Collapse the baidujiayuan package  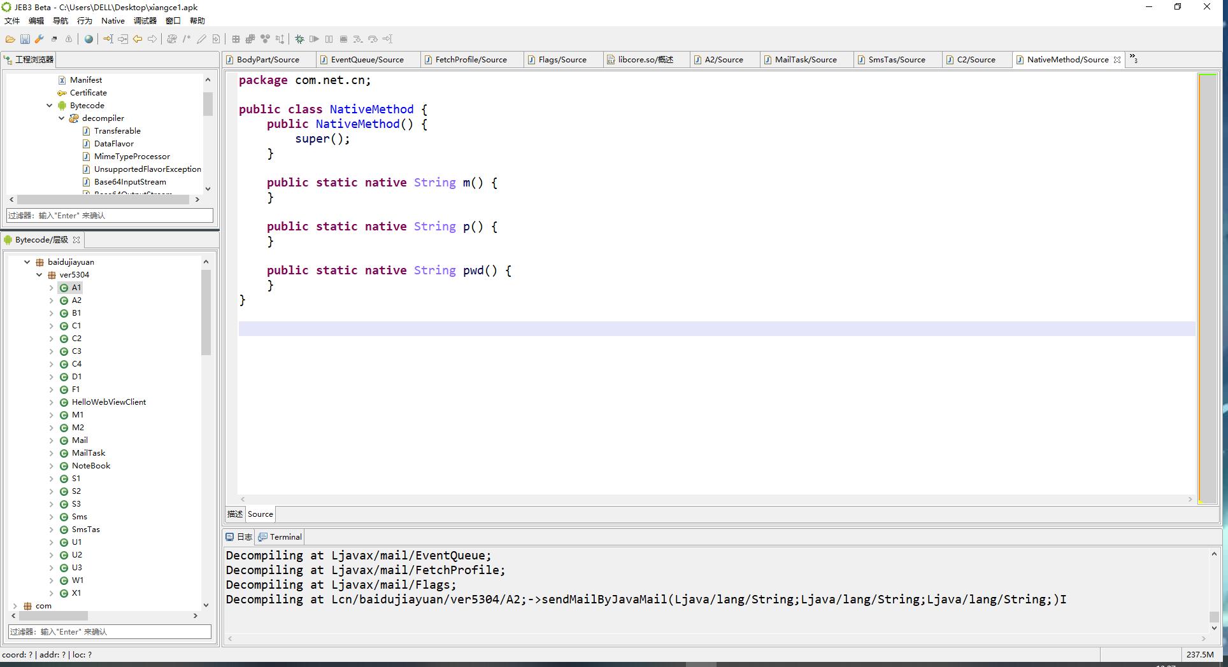[x=27, y=262]
